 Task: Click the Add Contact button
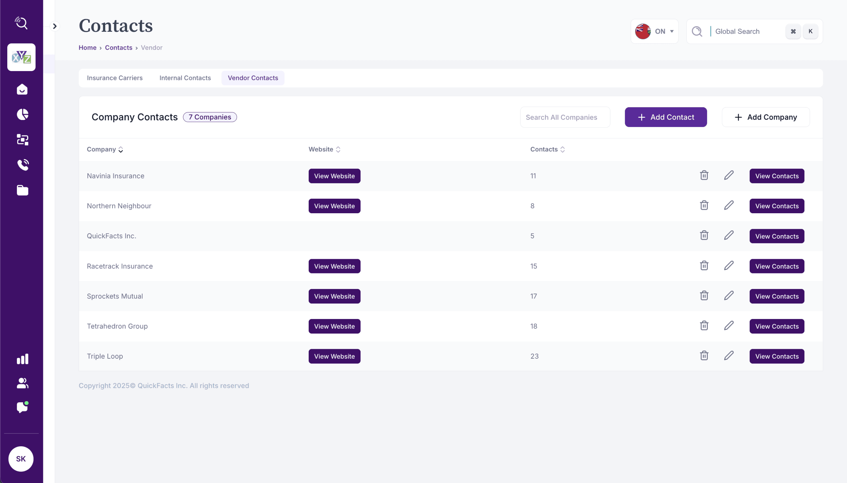point(665,117)
